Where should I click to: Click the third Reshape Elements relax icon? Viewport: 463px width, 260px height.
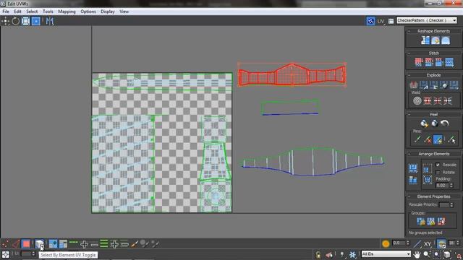(446, 40)
